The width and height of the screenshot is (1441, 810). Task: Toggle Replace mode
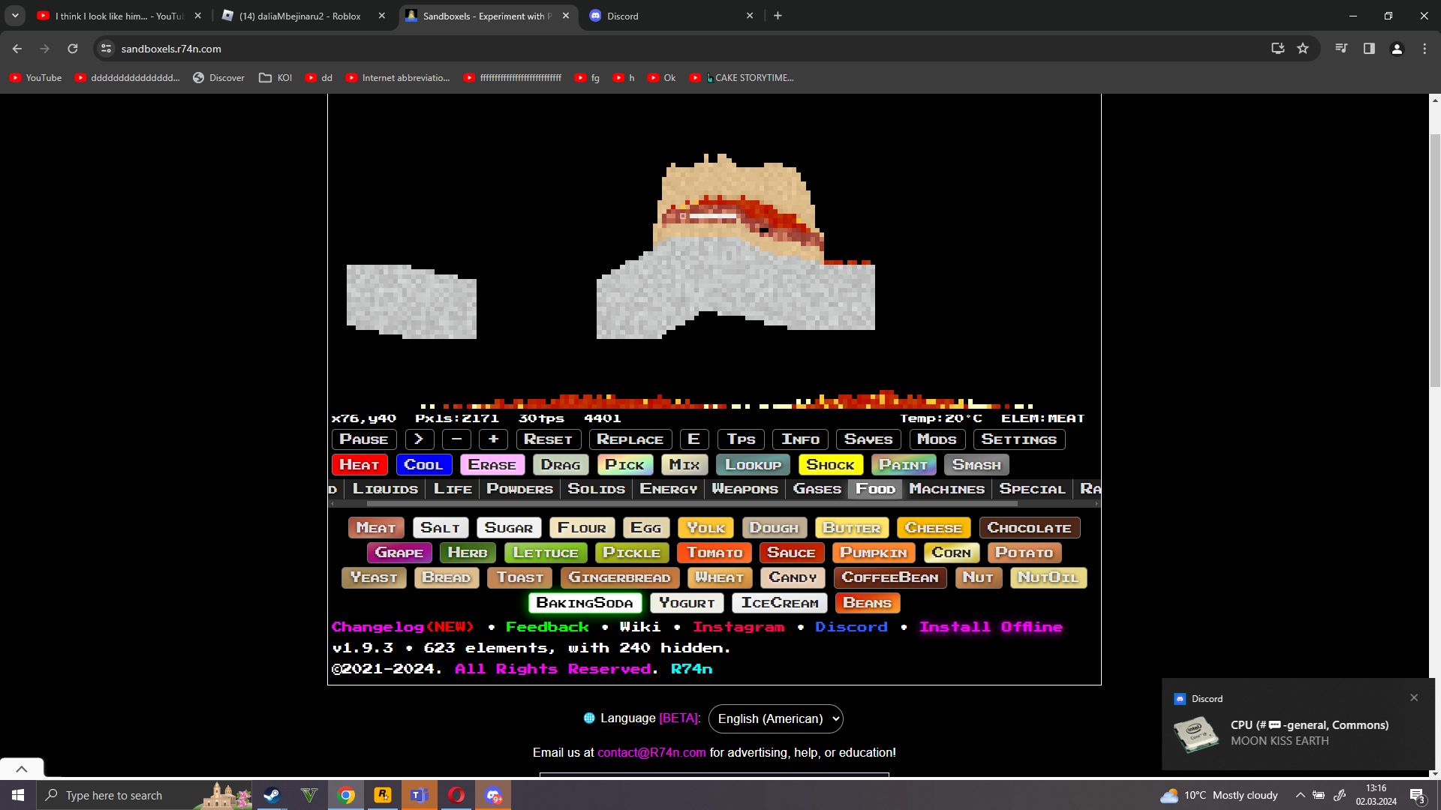pyautogui.click(x=630, y=439)
